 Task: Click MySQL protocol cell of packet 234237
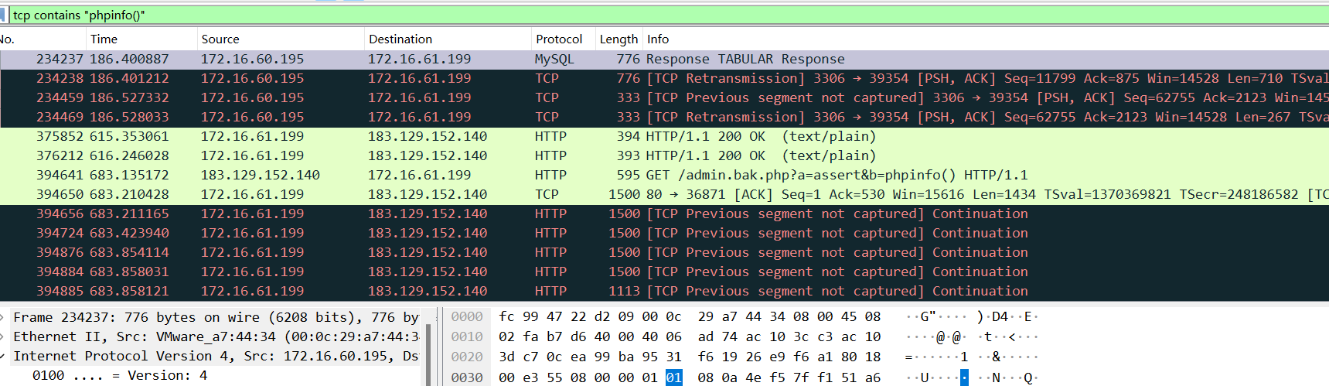[x=554, y=59]
